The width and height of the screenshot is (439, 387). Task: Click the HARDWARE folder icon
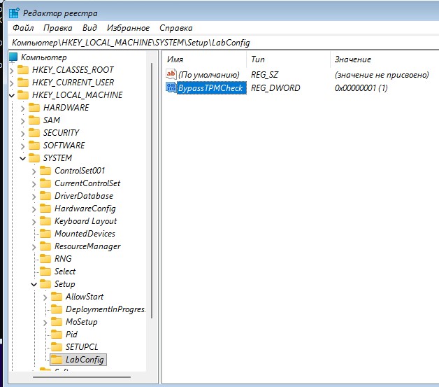[34, 107]
